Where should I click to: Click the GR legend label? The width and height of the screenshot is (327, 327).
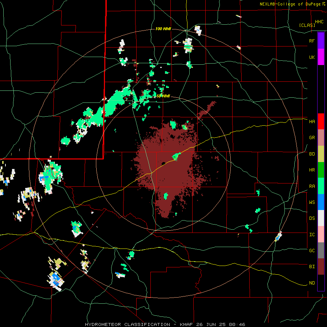click(312, 138)
